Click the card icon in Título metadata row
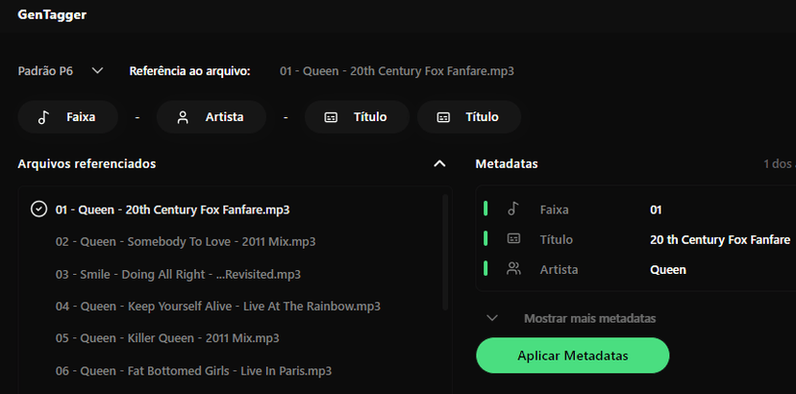The image size is (796, 394). click(x=513, y=239)
